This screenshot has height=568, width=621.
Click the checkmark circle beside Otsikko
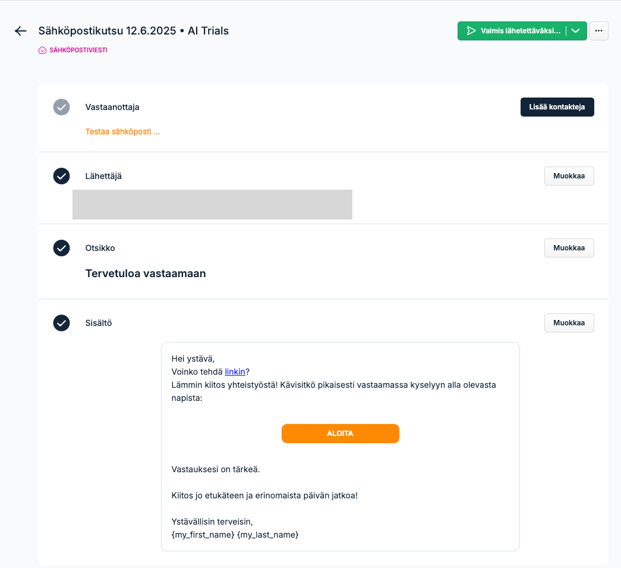(61, 248)
